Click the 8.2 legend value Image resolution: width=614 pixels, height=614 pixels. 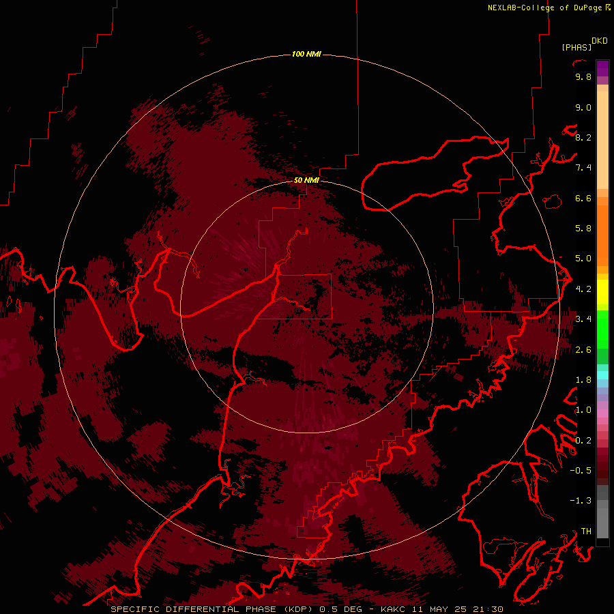[583, 137]
